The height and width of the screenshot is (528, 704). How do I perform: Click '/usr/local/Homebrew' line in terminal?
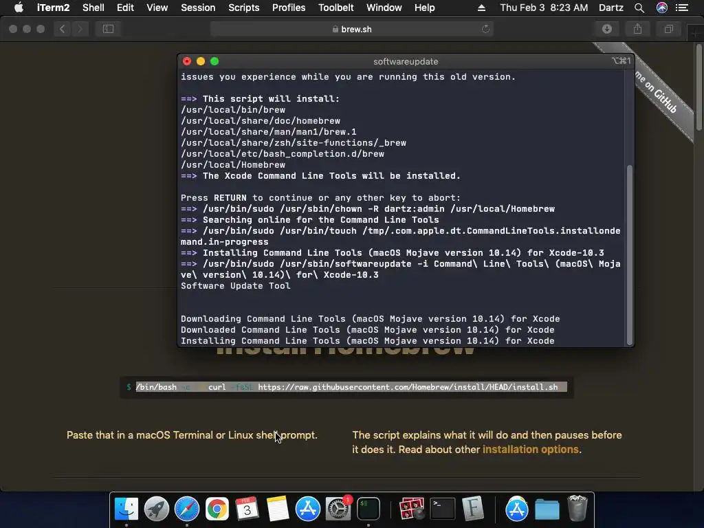(x=233, y=165)
